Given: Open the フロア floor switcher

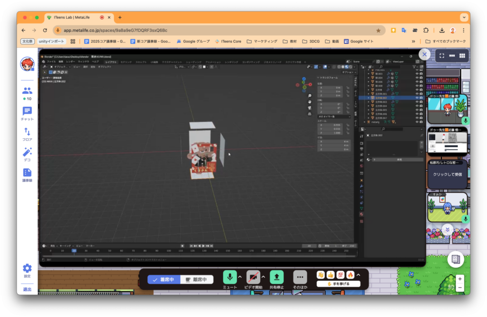Looking at the screenshot, I should 27,134.
